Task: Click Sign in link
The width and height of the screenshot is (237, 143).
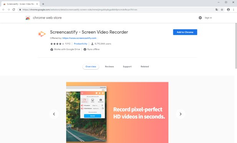Action: click(208, 18)
